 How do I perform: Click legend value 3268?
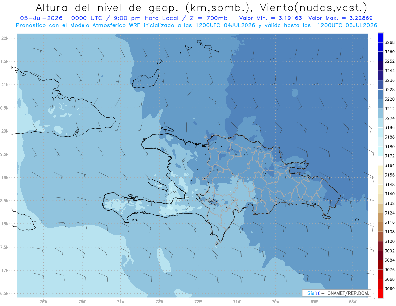point(390,42)
